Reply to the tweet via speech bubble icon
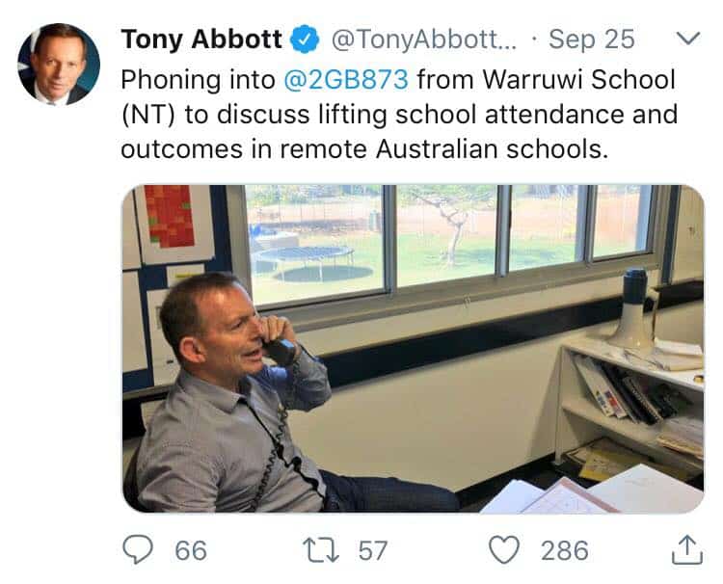Screen dimensions: 723x584 140,550
